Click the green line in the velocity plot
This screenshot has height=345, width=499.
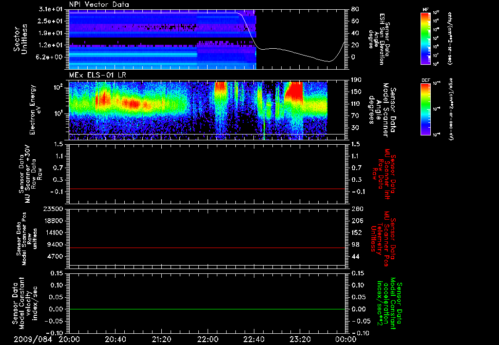(x=207, y=309)
